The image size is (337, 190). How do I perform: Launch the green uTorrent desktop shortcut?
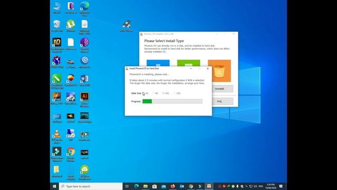coord(71,26)
